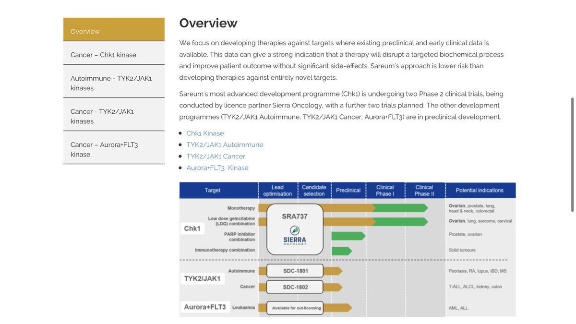Visit the TYK2/JAK1 Cancer link
The image size is (576, 324).
point(216,156)
